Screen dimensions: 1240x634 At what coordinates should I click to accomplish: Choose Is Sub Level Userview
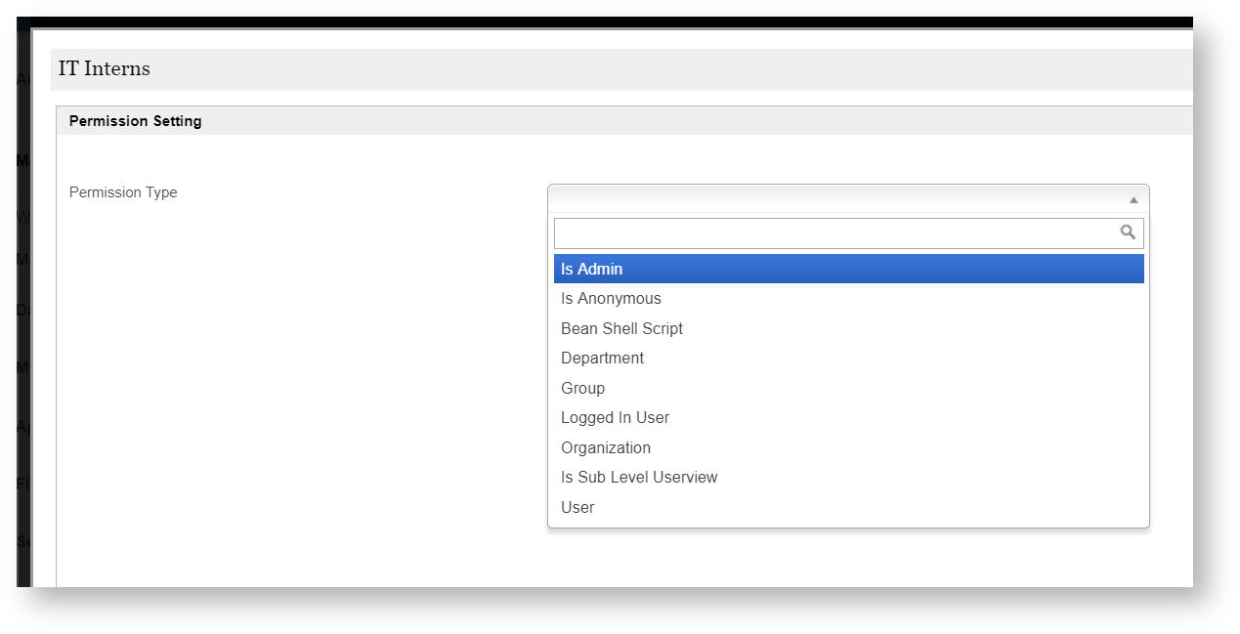click(639, 478)
